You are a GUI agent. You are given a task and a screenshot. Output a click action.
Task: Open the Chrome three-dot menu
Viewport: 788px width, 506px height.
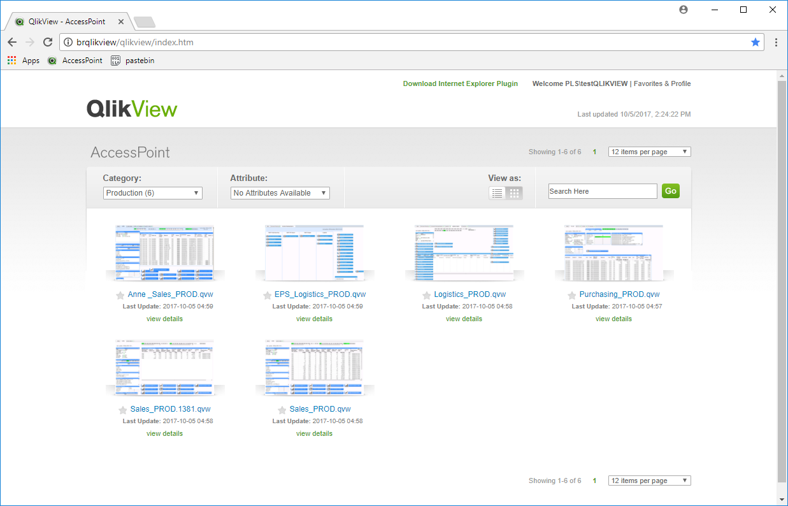point(776,42)
